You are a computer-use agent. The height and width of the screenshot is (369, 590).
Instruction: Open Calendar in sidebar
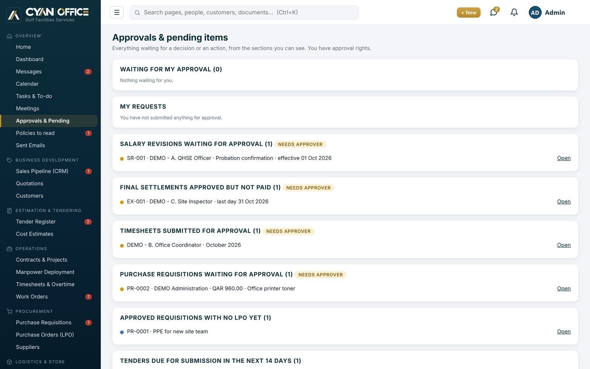click(49, 84)
